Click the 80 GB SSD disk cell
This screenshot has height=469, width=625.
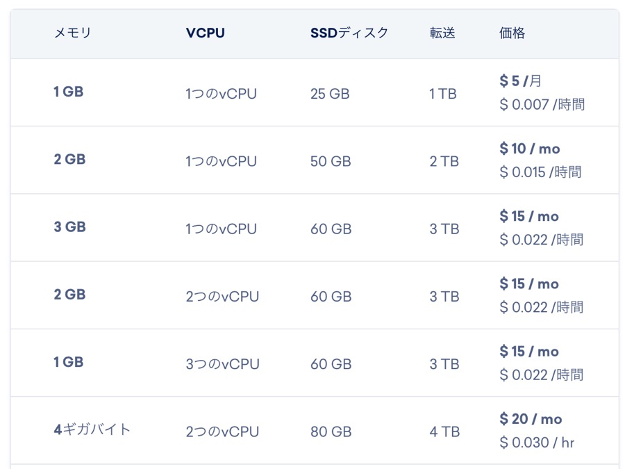pos(331,432)
